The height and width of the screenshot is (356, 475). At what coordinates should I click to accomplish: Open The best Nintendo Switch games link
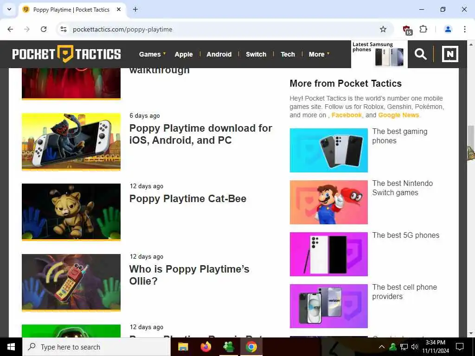402,188
